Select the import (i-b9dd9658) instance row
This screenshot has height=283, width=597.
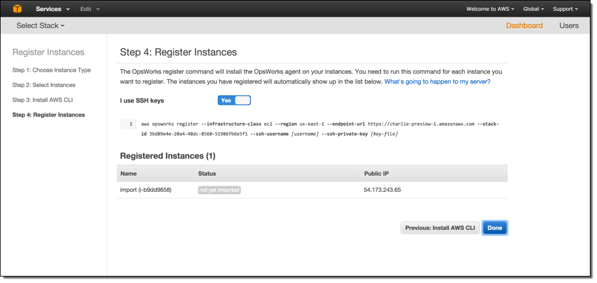146,190
